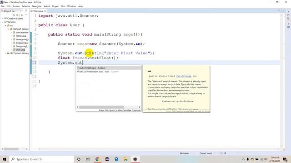Click the Project Explorer horizontal scrollbar
Viewport: 291px width, 163px height.
(x=11, y=149)
